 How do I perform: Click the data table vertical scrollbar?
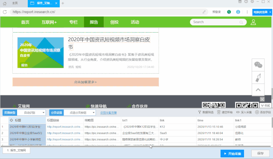[272, 123]
